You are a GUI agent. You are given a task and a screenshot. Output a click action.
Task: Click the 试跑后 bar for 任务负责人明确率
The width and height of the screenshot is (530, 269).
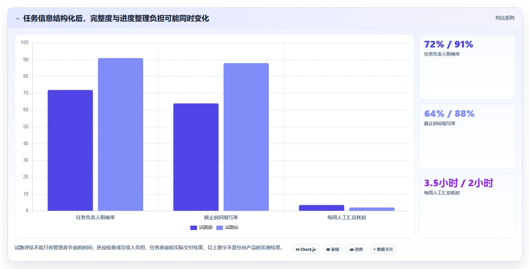pyautogui.click(x=120, y=134)
